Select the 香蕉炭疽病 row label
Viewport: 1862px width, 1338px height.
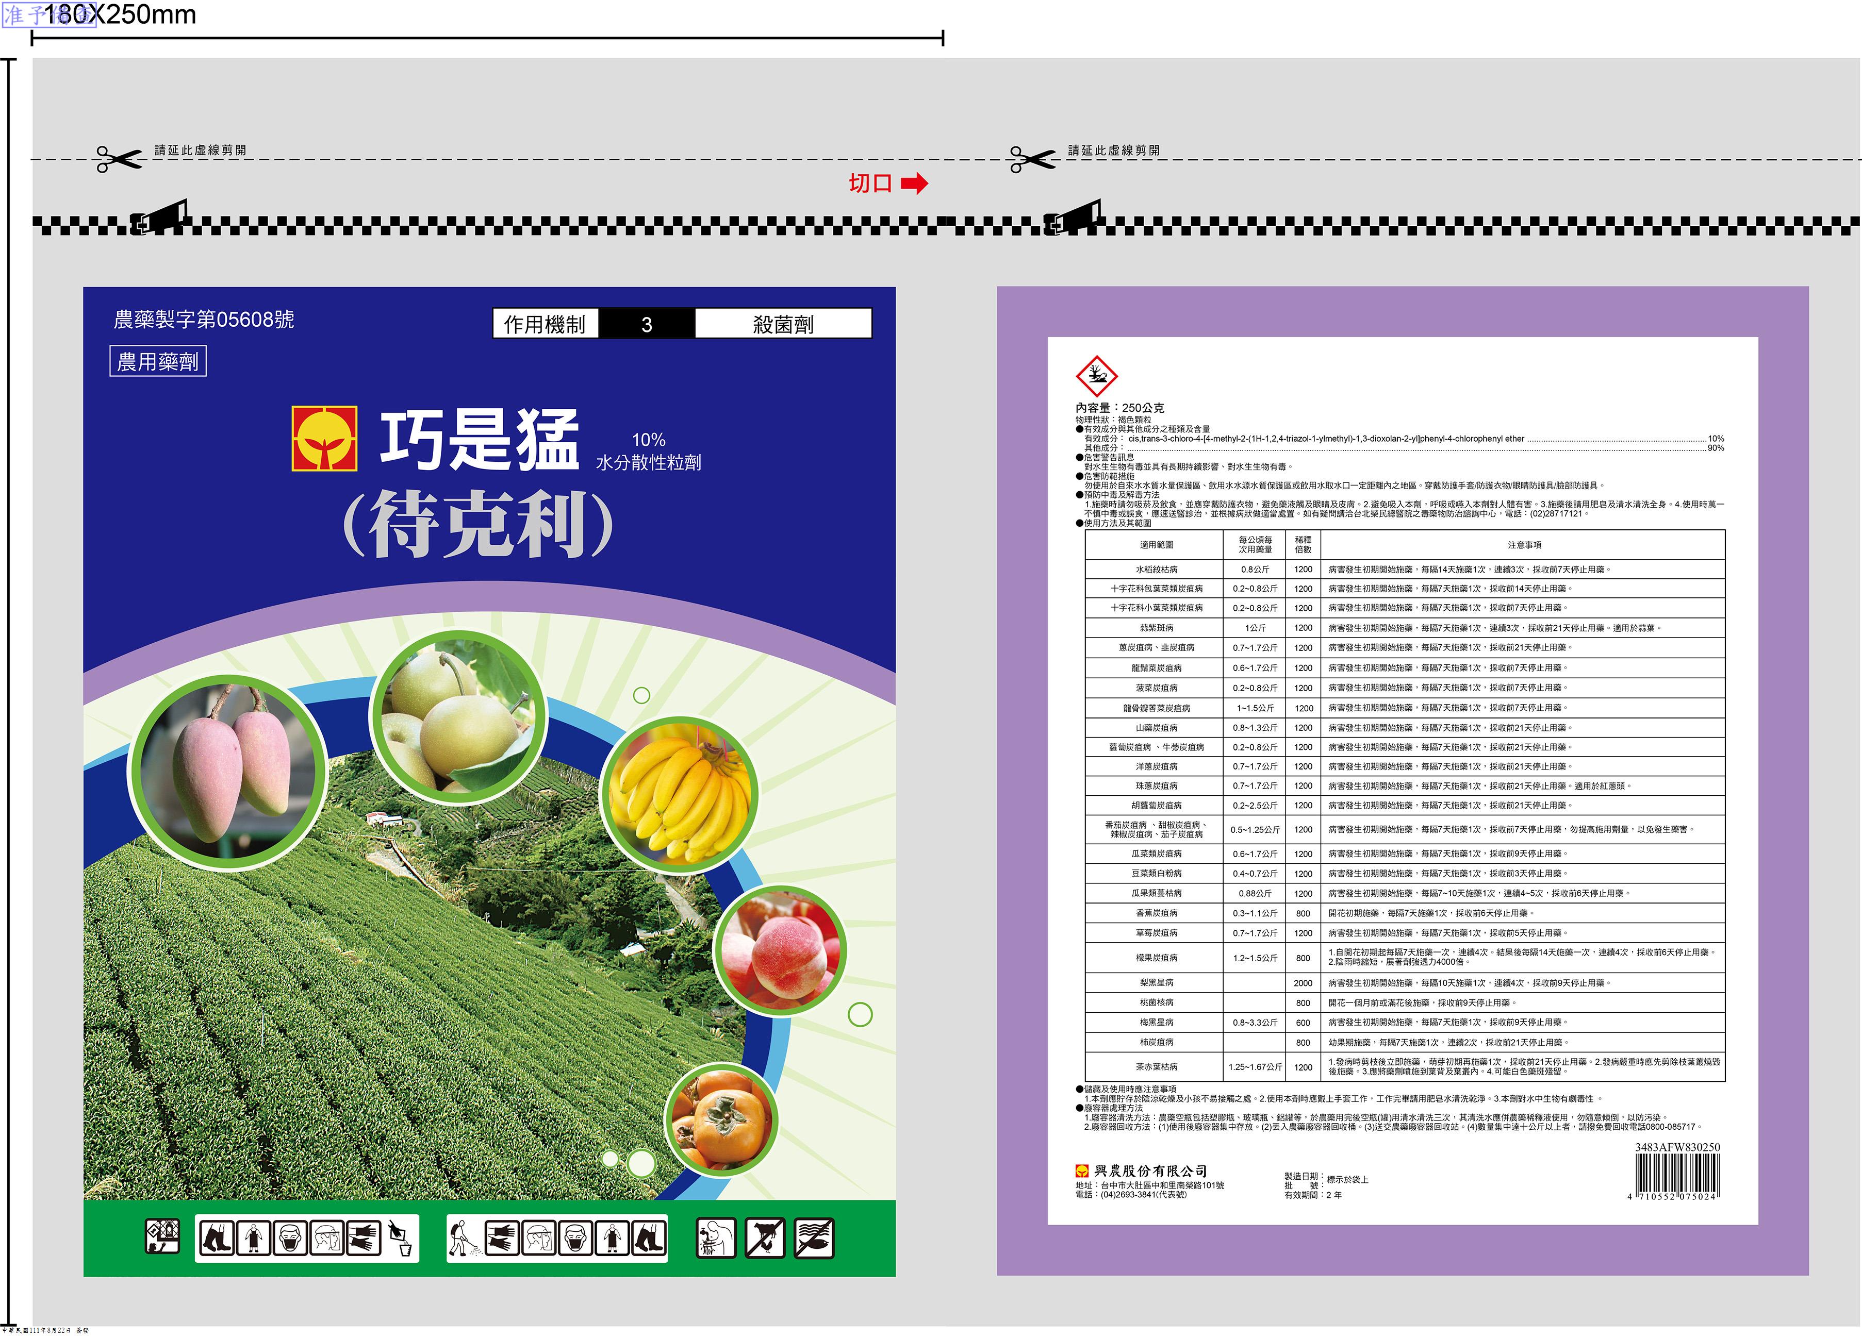(x=1156, y=914)
